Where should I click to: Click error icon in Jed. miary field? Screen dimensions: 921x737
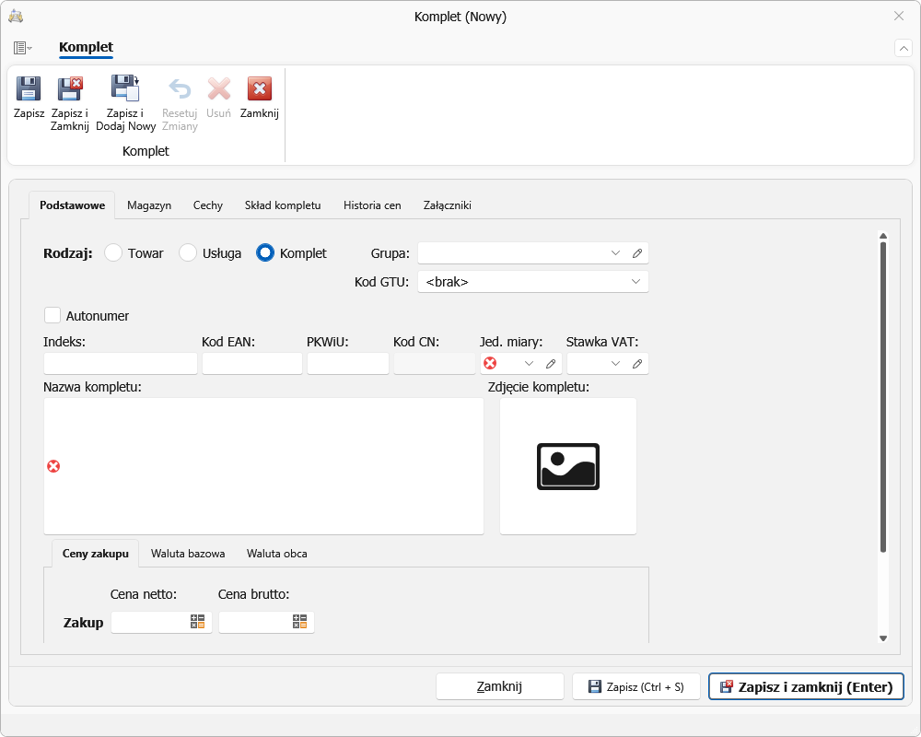(490, 363)
